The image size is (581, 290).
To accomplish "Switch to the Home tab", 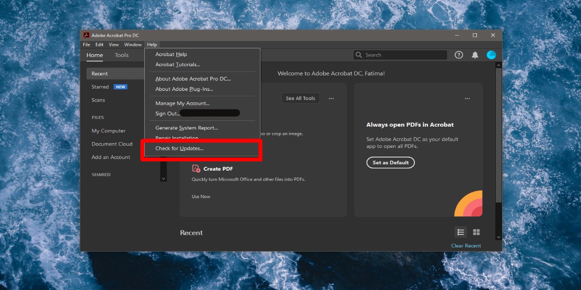I will 95,55.
